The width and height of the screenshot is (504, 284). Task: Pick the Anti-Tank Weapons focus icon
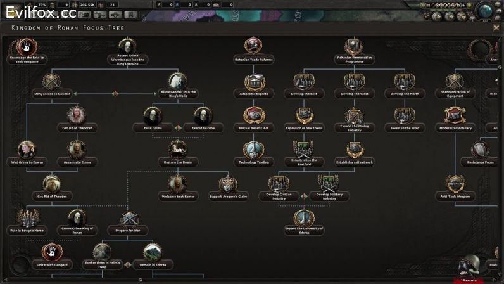click(455, 184)
